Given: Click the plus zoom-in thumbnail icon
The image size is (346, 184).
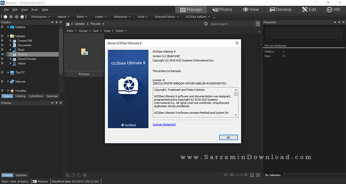Looking at the screenshot, I should (246, 175).
